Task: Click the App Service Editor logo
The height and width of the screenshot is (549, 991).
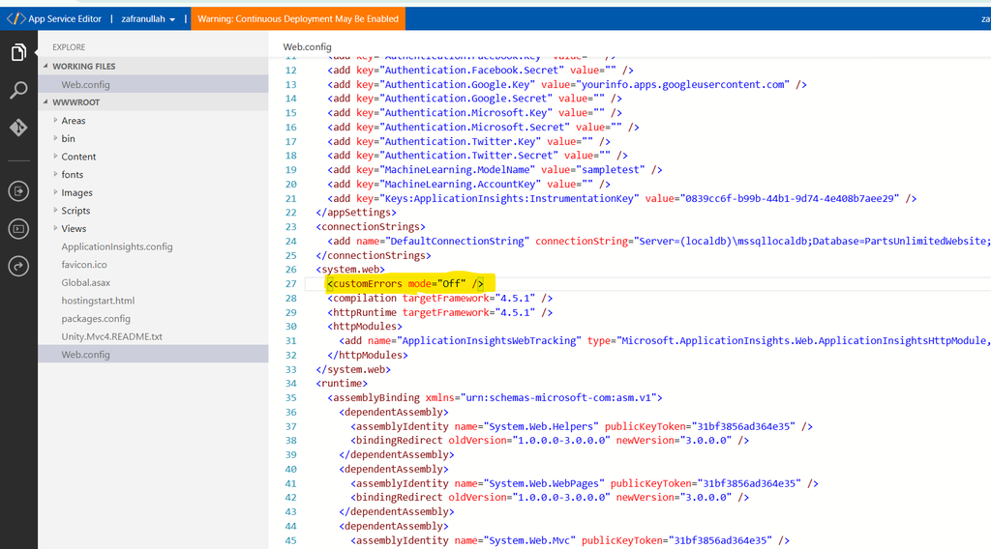Action: coord(15,19)
